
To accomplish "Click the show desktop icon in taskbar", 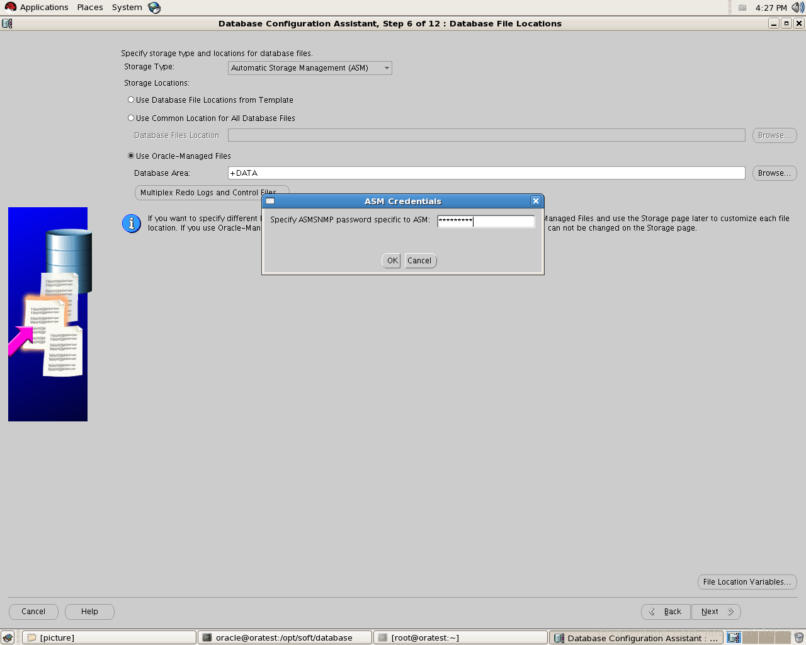I will 8,637.
